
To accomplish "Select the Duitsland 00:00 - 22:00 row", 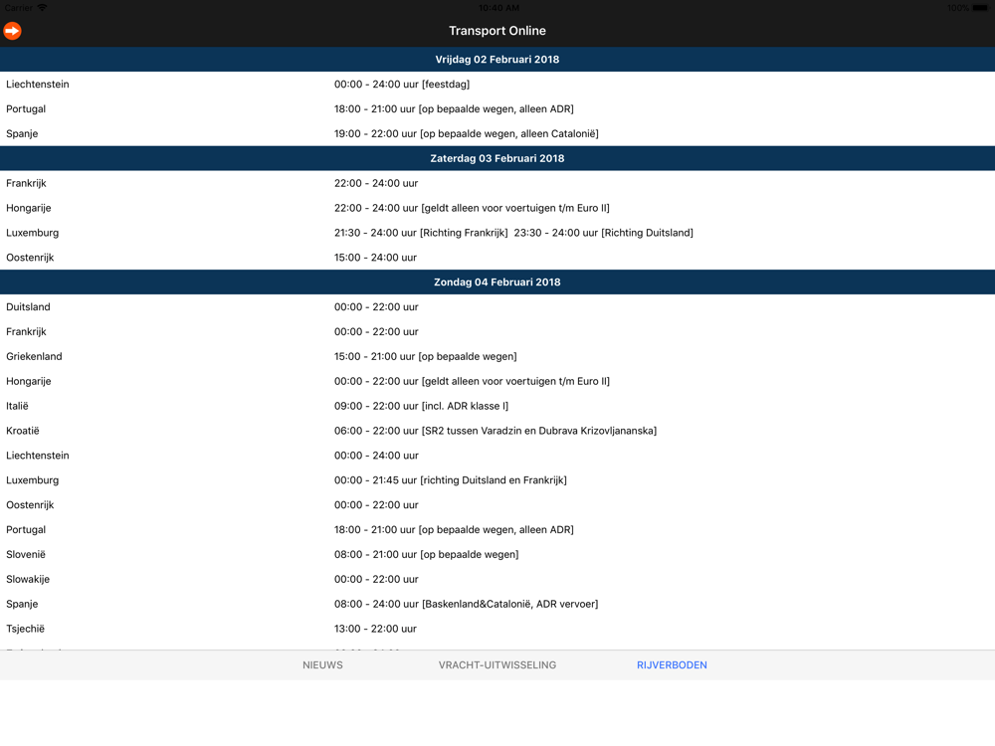I will (x=497, y=306).
